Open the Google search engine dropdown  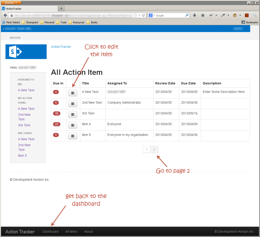152,15
